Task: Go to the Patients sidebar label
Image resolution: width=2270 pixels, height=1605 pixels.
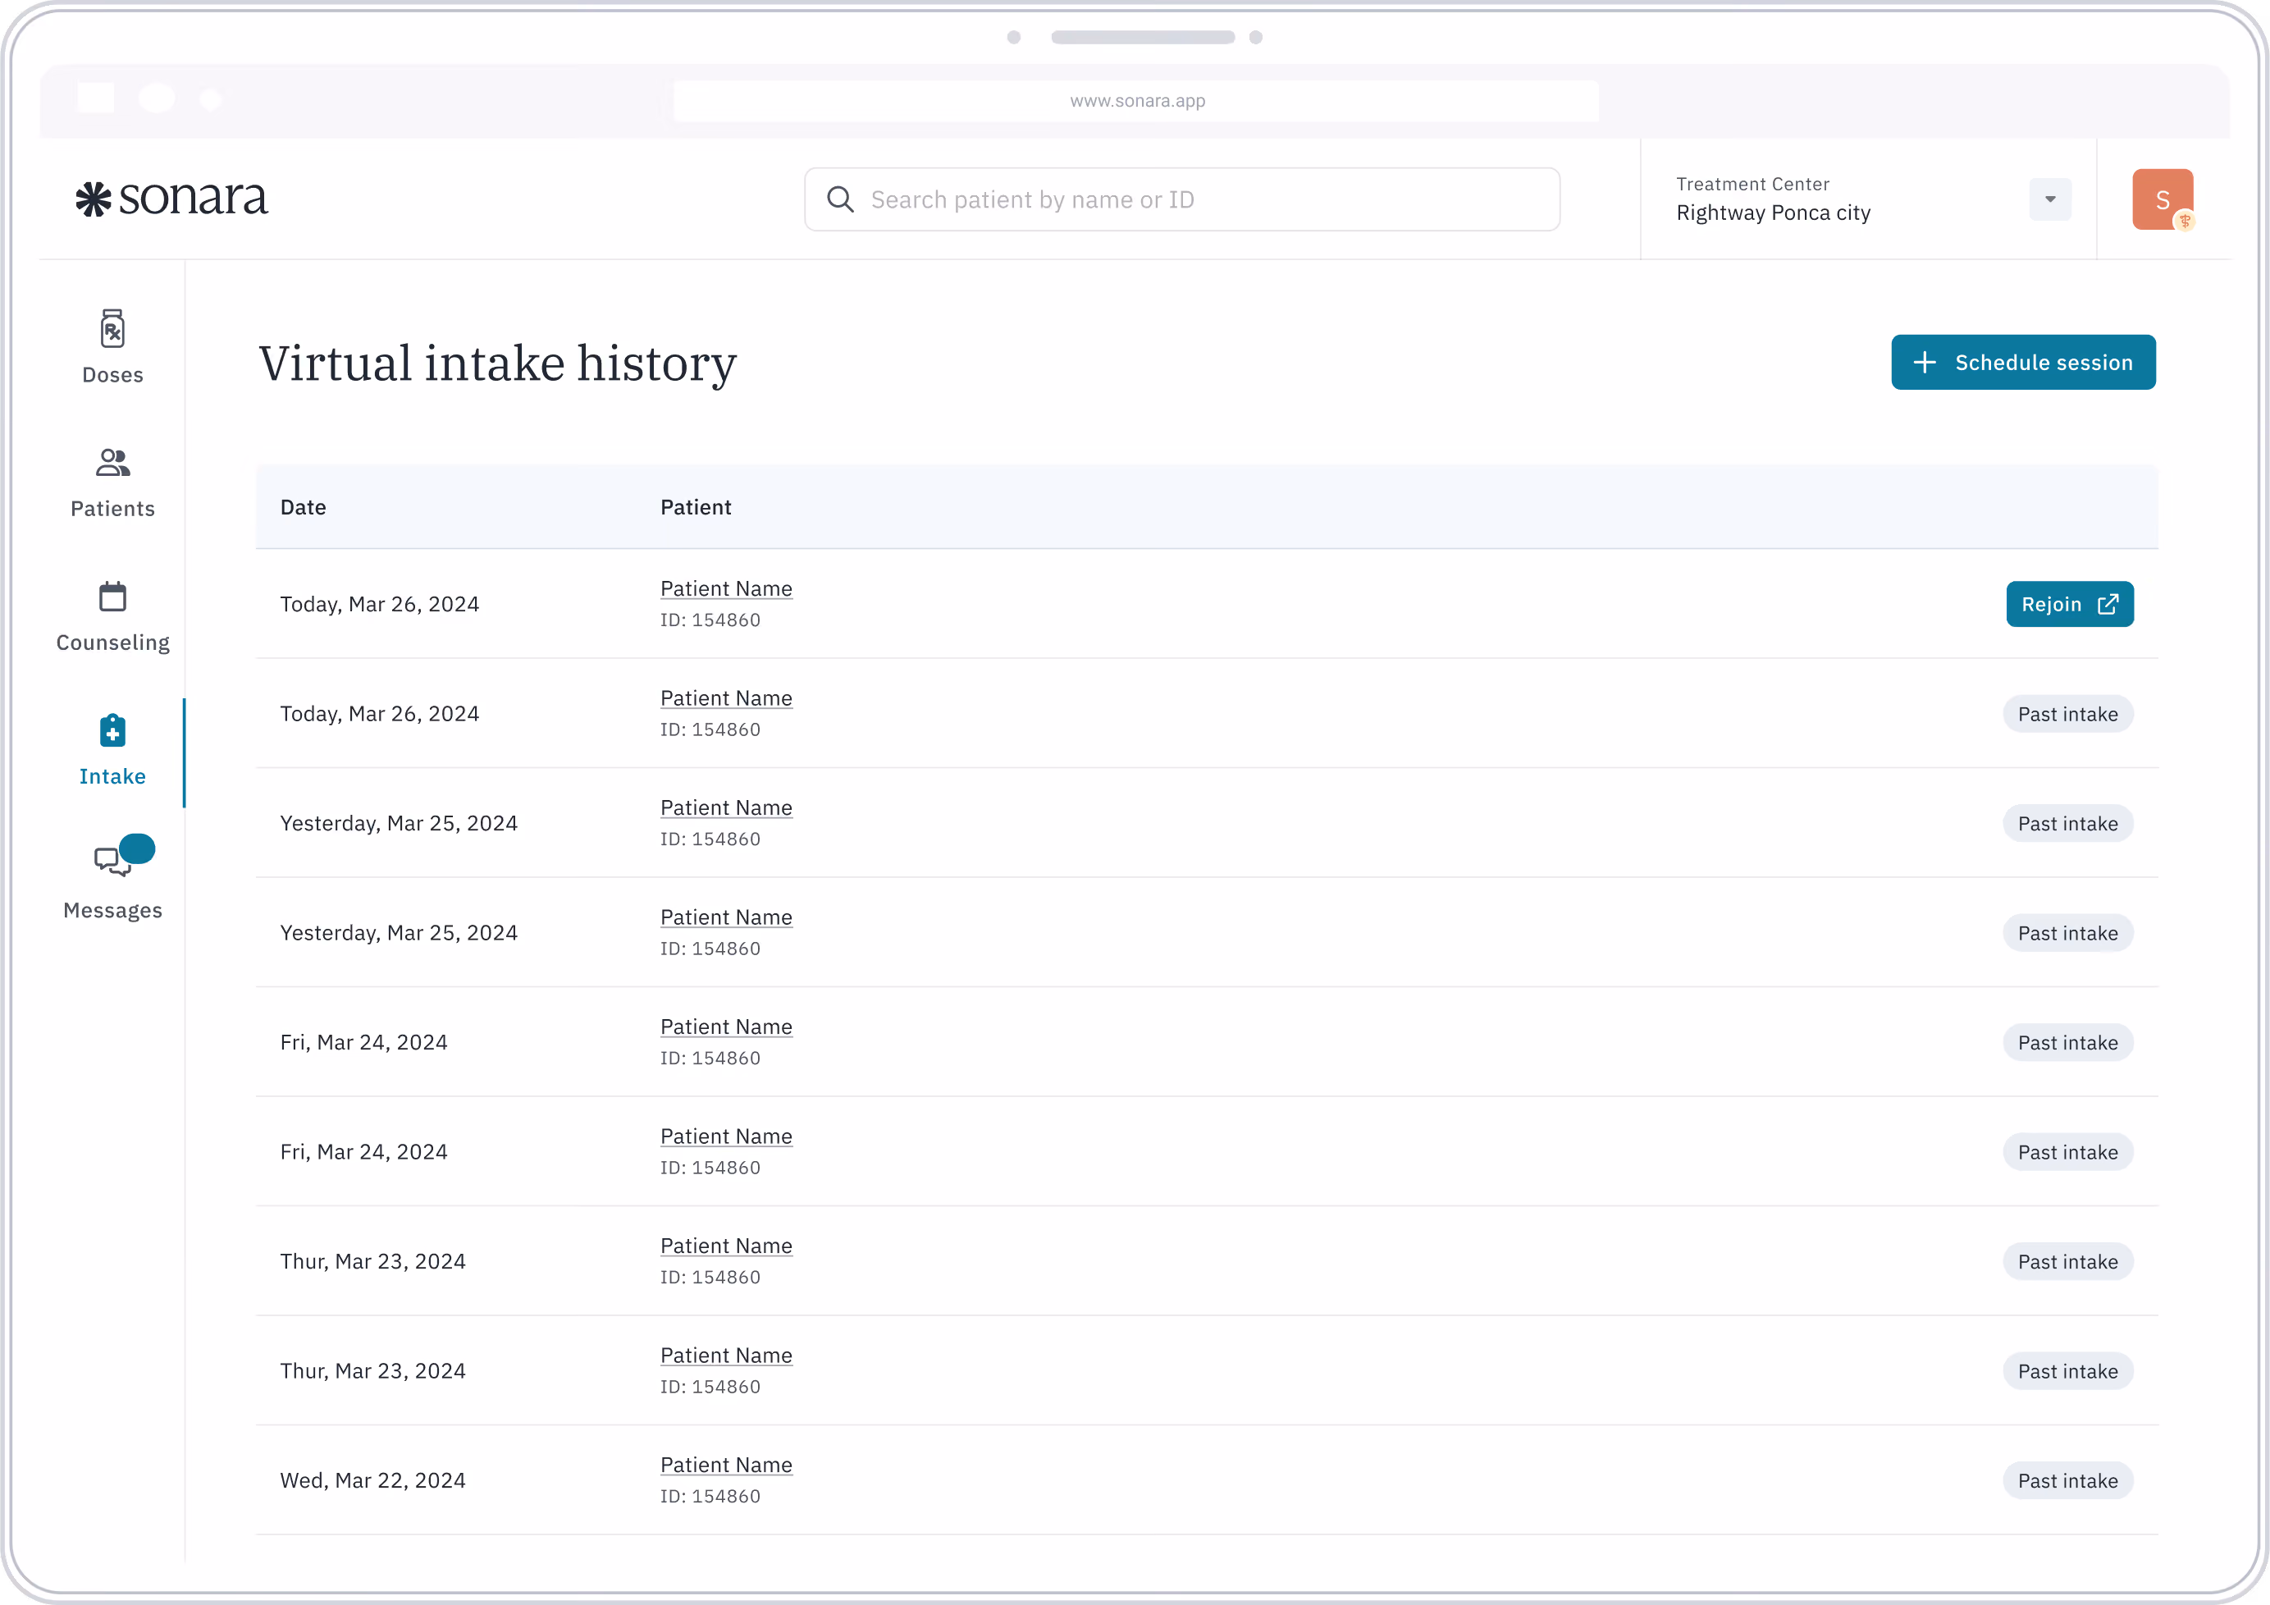Action: 112,510
